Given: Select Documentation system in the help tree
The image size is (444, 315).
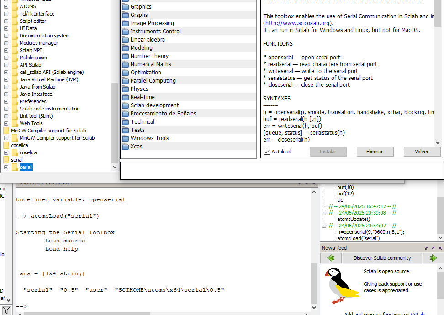Looking at the screenshot, I should [x=44, y=36].
